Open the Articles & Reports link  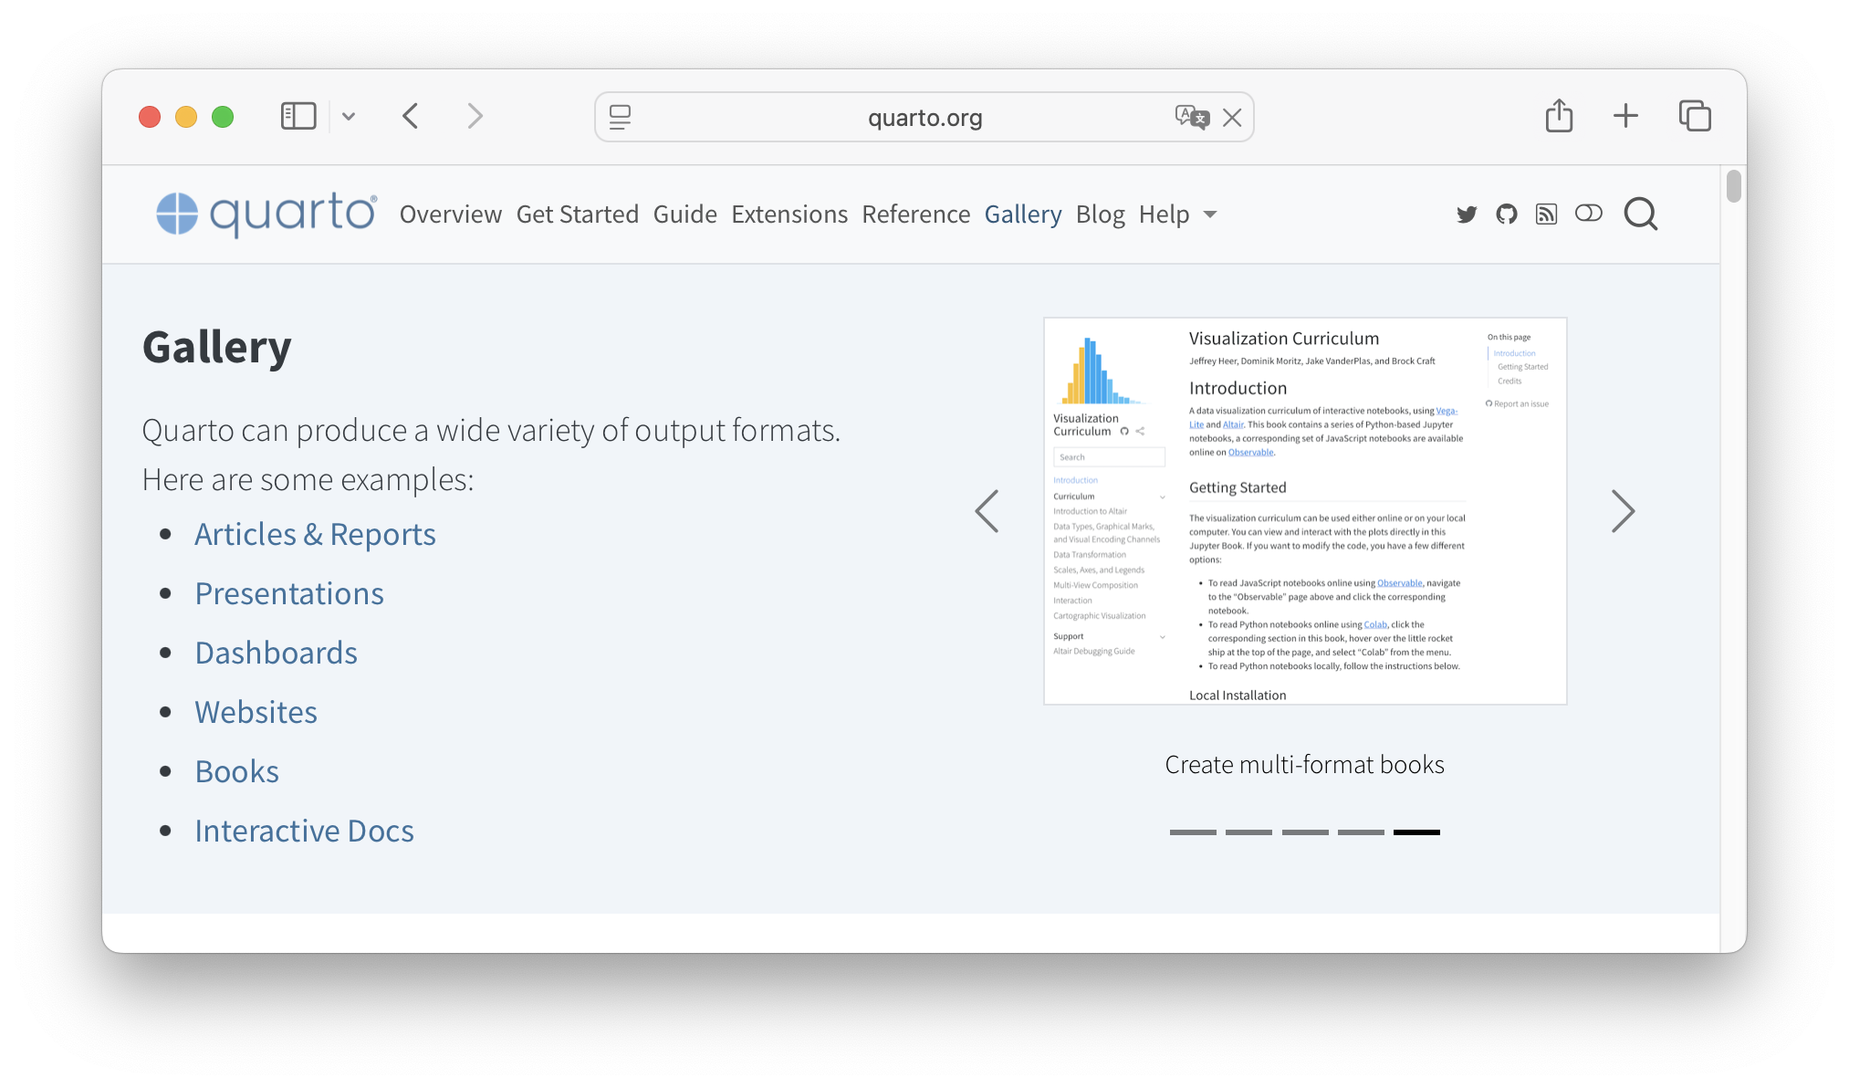[315, 534]
